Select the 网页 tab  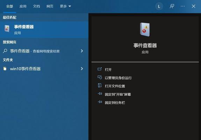50,6
